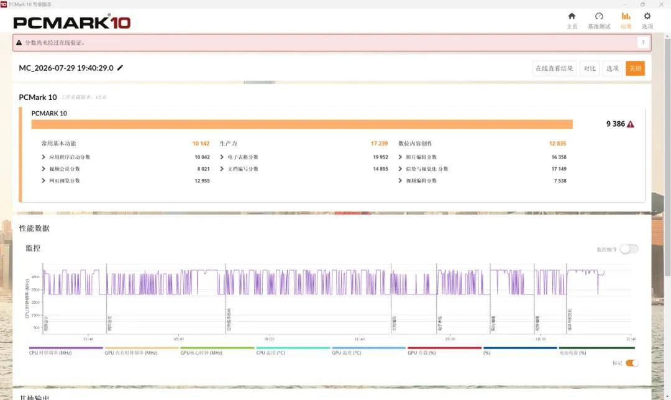Viewport: 671px width, 400px height.
Task: Click the warning triangle beside score 9 386
Action: [x=631, y=124]
